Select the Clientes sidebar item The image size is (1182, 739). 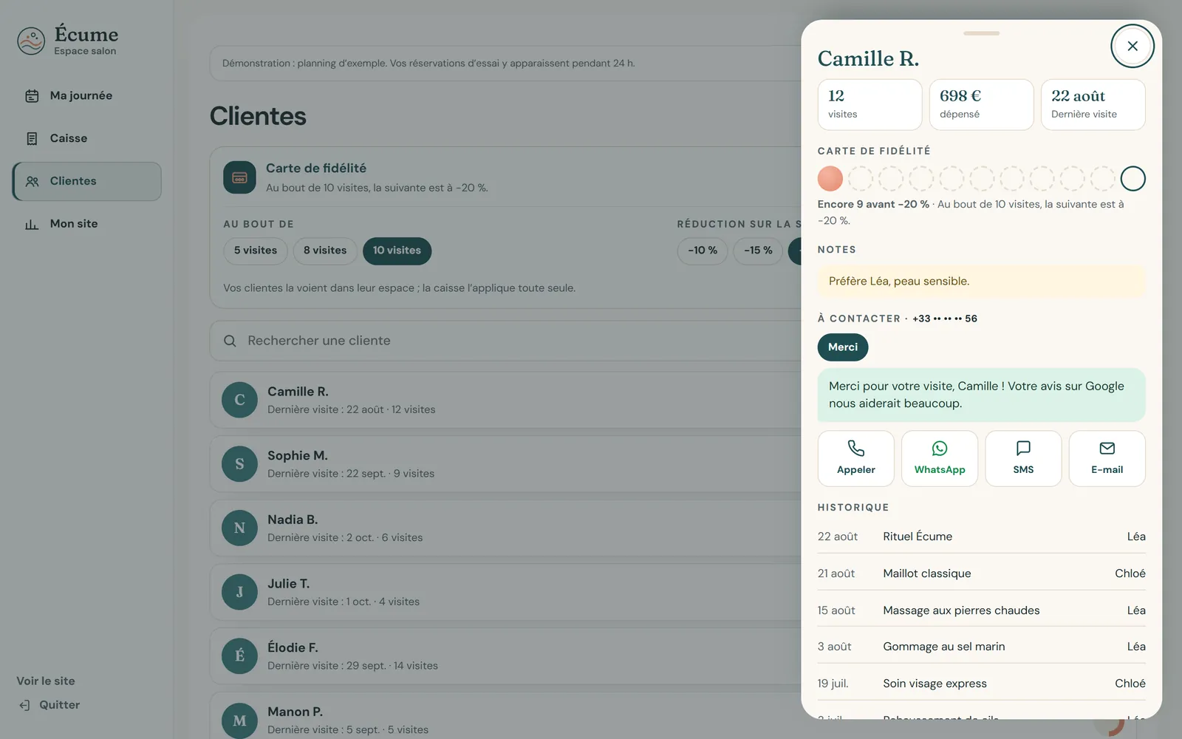87,181
